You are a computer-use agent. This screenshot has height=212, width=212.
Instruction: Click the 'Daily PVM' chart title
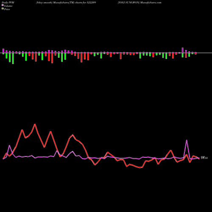[8, 3]
